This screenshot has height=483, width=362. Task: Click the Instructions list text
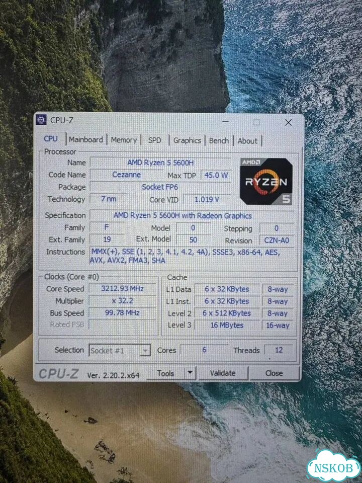tap(186, 256)
